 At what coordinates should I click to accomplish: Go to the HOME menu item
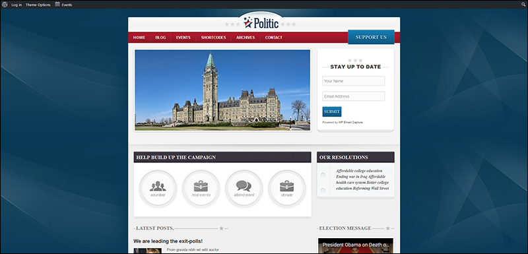click(139, 38)
